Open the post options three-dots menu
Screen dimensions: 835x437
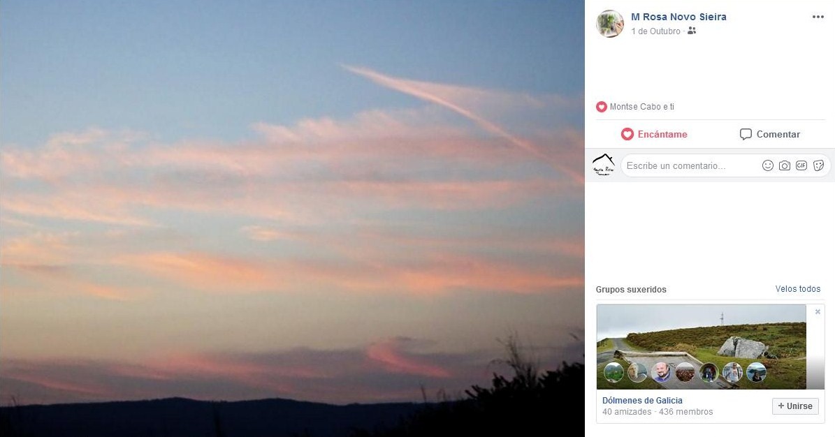click(818, 17)
